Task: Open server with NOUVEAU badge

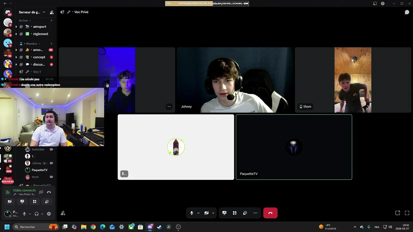Action: 8,179
